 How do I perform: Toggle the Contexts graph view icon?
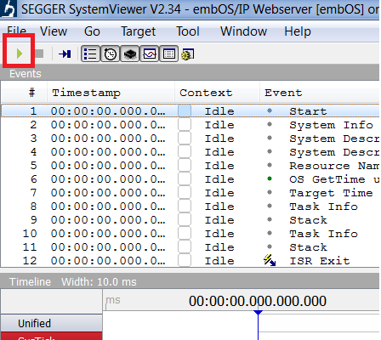tap(150, 54)
